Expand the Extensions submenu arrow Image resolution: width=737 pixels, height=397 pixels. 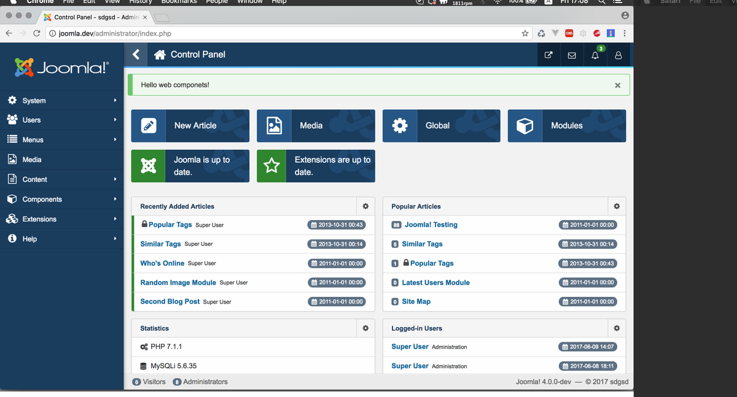[115, 219]
